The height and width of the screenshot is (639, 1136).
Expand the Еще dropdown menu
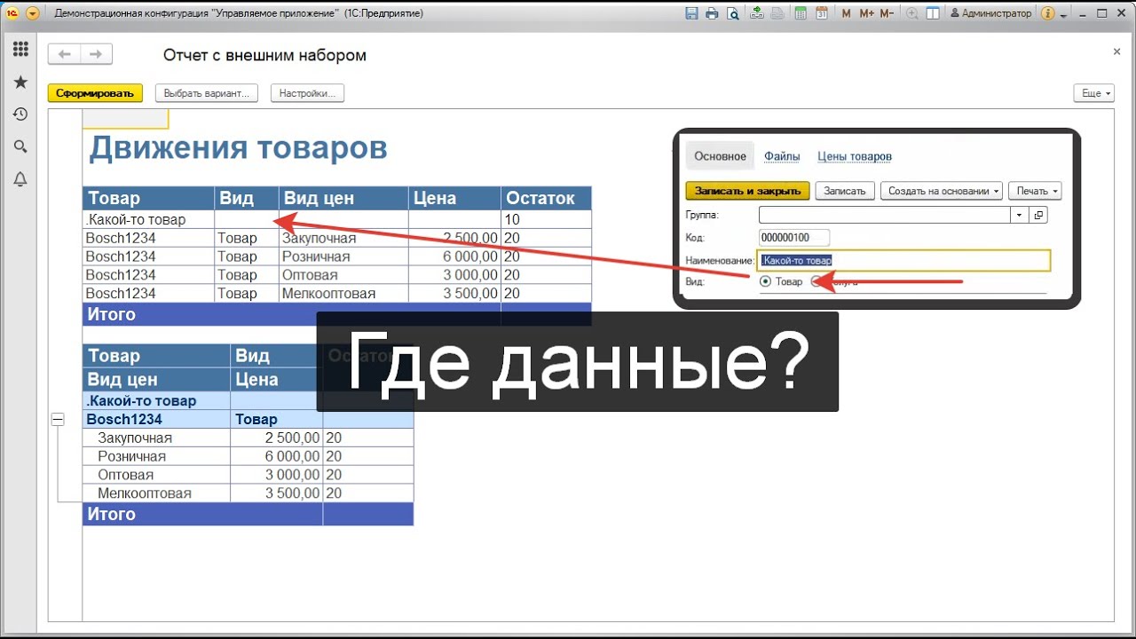(1093, 93)
